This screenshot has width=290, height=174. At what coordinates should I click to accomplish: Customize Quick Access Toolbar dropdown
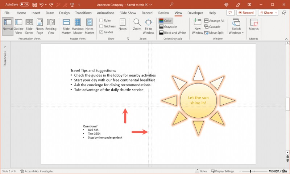pyautogui.click(x=79, y=5)
